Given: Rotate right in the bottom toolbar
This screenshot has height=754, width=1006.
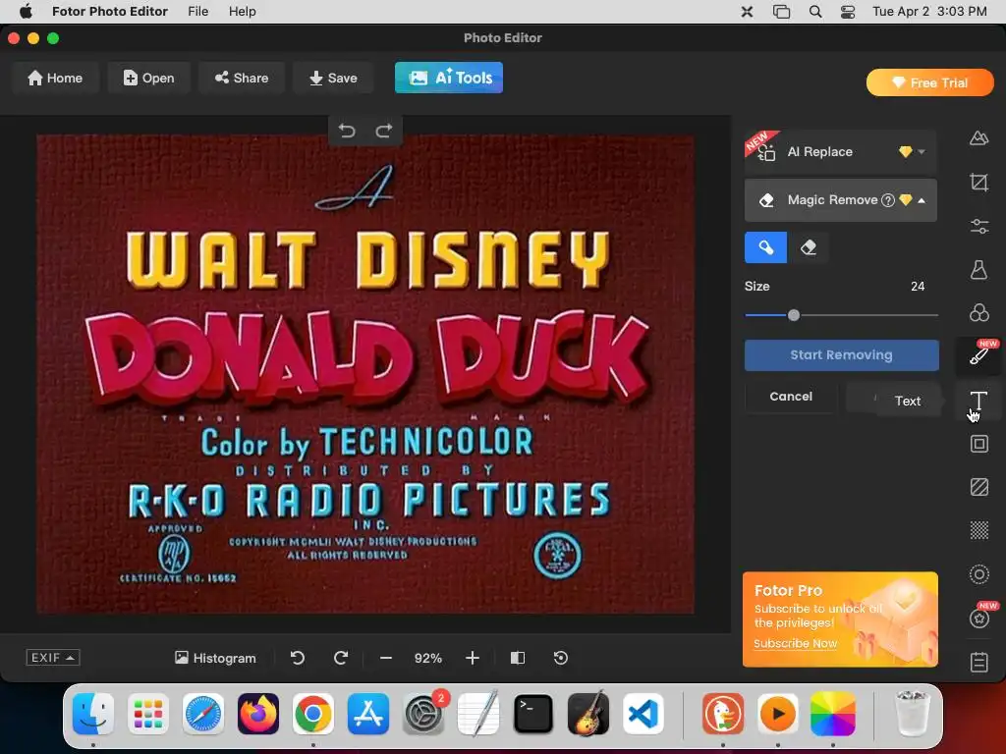Looking at the screenshot, I should [x=341, y=658].
